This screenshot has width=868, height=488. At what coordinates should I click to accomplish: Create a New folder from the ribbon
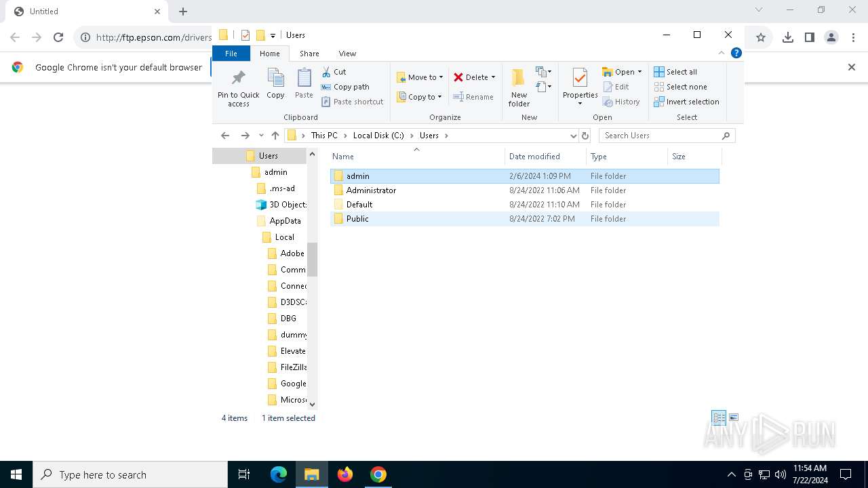(519, 87)
